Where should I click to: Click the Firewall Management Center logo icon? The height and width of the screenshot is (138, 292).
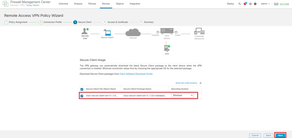coord(6,4)
